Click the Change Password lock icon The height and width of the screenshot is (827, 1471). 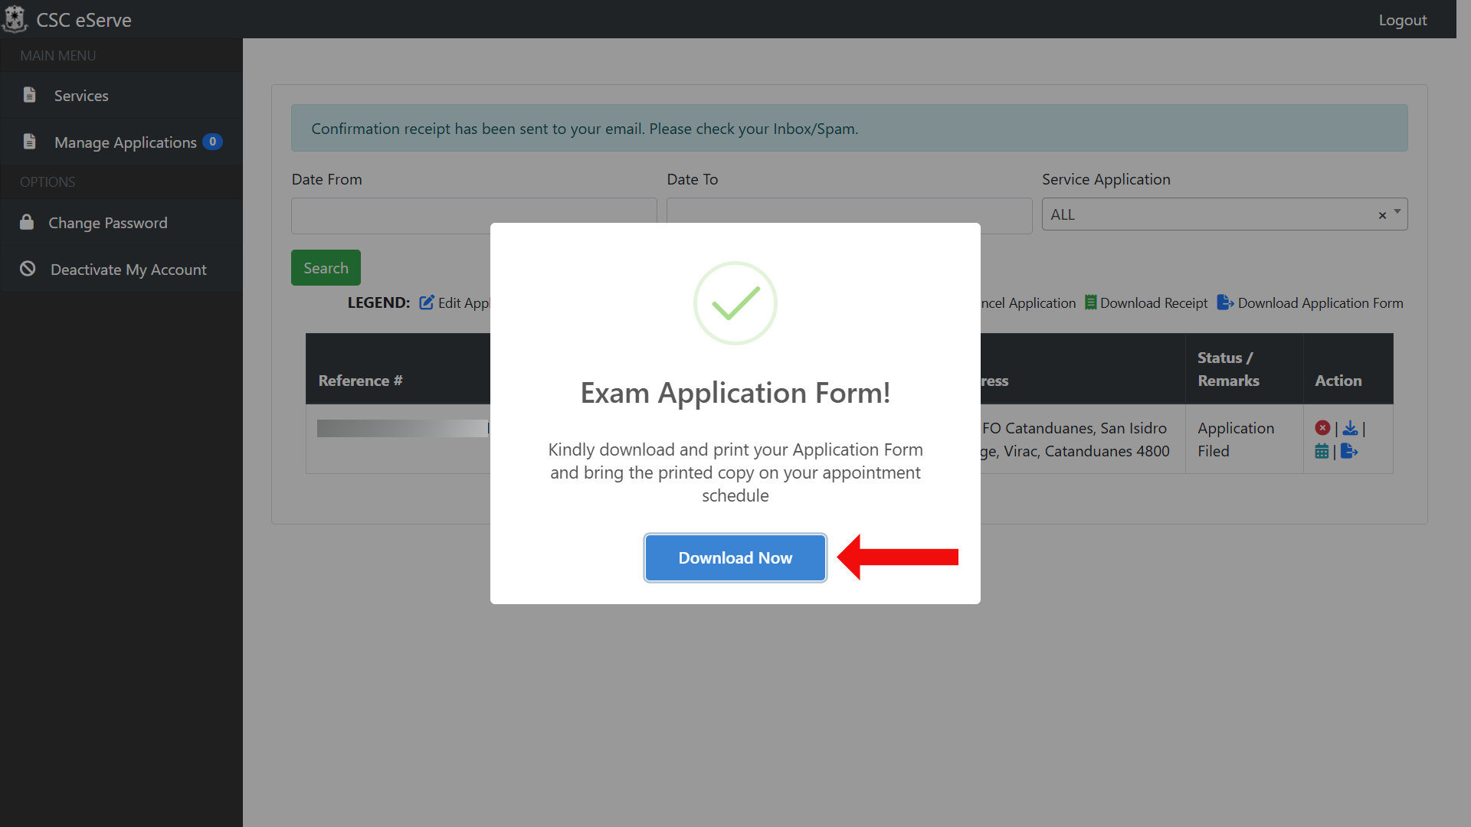click(27, 222)
